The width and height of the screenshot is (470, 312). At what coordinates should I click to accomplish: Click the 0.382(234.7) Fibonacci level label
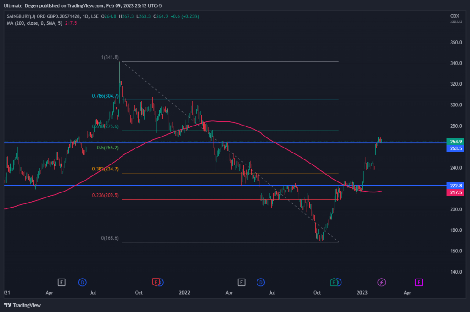tap(105, 169)
